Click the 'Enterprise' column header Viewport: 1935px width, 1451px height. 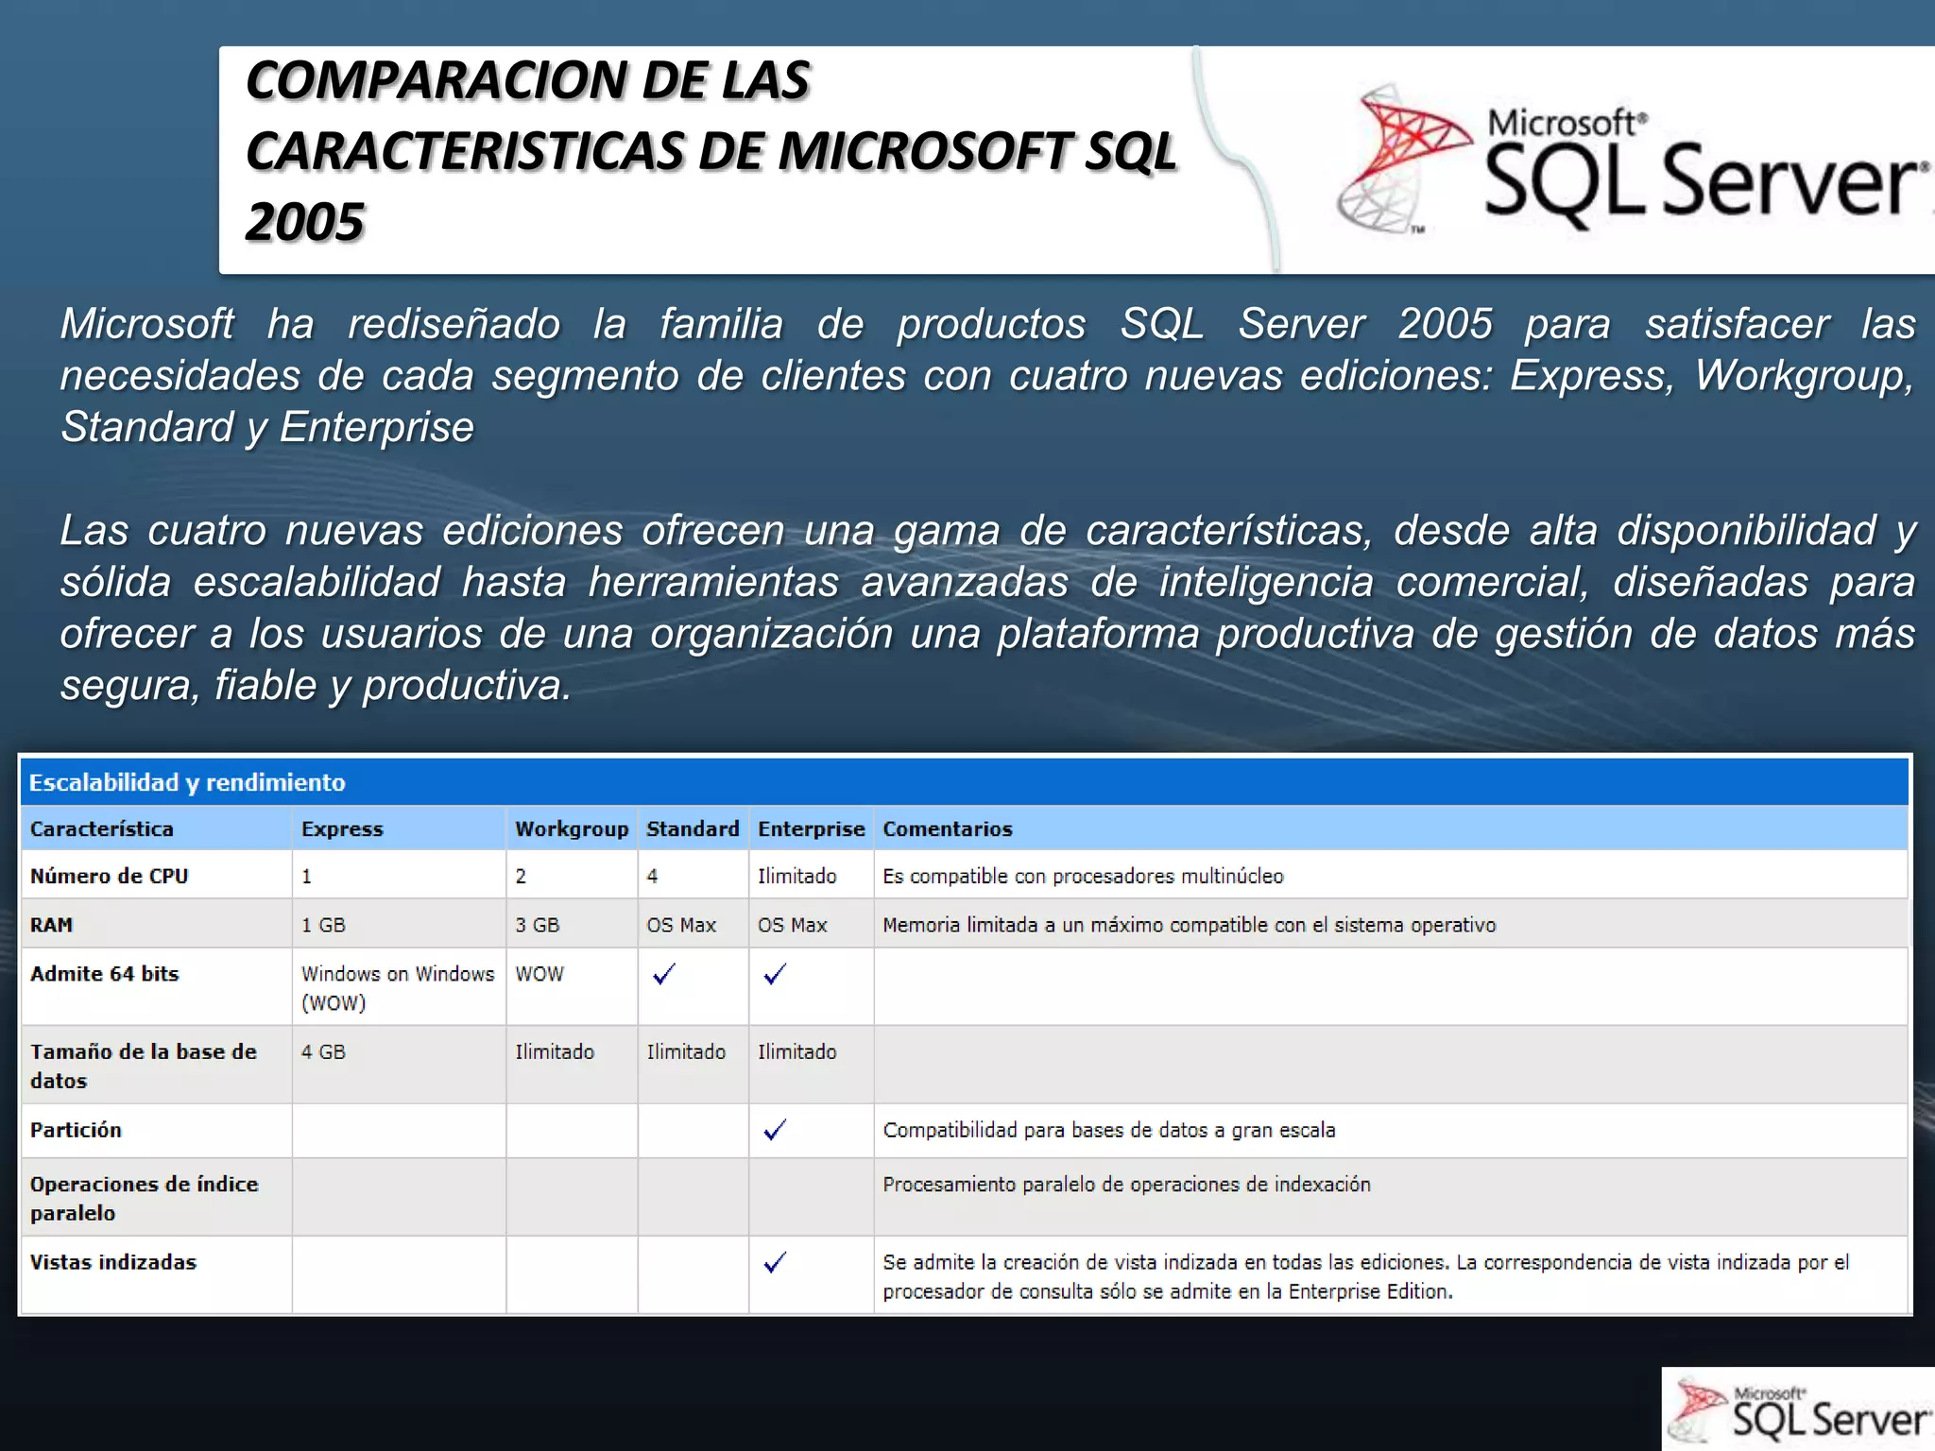pyautogui.click(x=811, y=828)
